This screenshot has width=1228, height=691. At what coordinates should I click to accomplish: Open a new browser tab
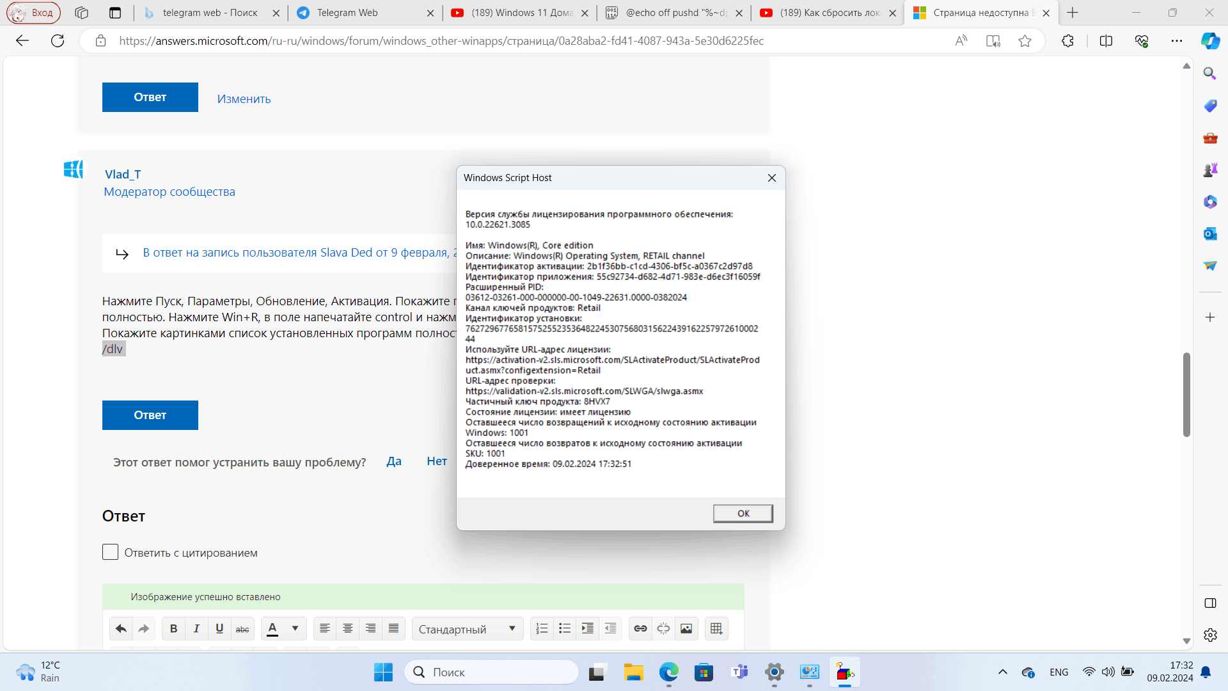click(x=1073, y=13)
